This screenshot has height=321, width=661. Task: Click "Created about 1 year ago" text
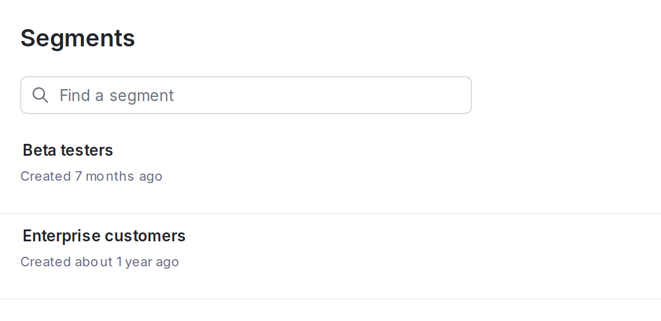coord(99,262)
